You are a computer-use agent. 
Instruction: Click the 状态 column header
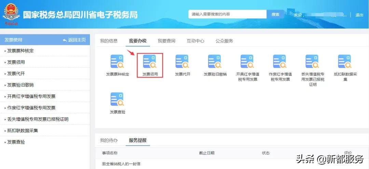(x=266, y=153)
